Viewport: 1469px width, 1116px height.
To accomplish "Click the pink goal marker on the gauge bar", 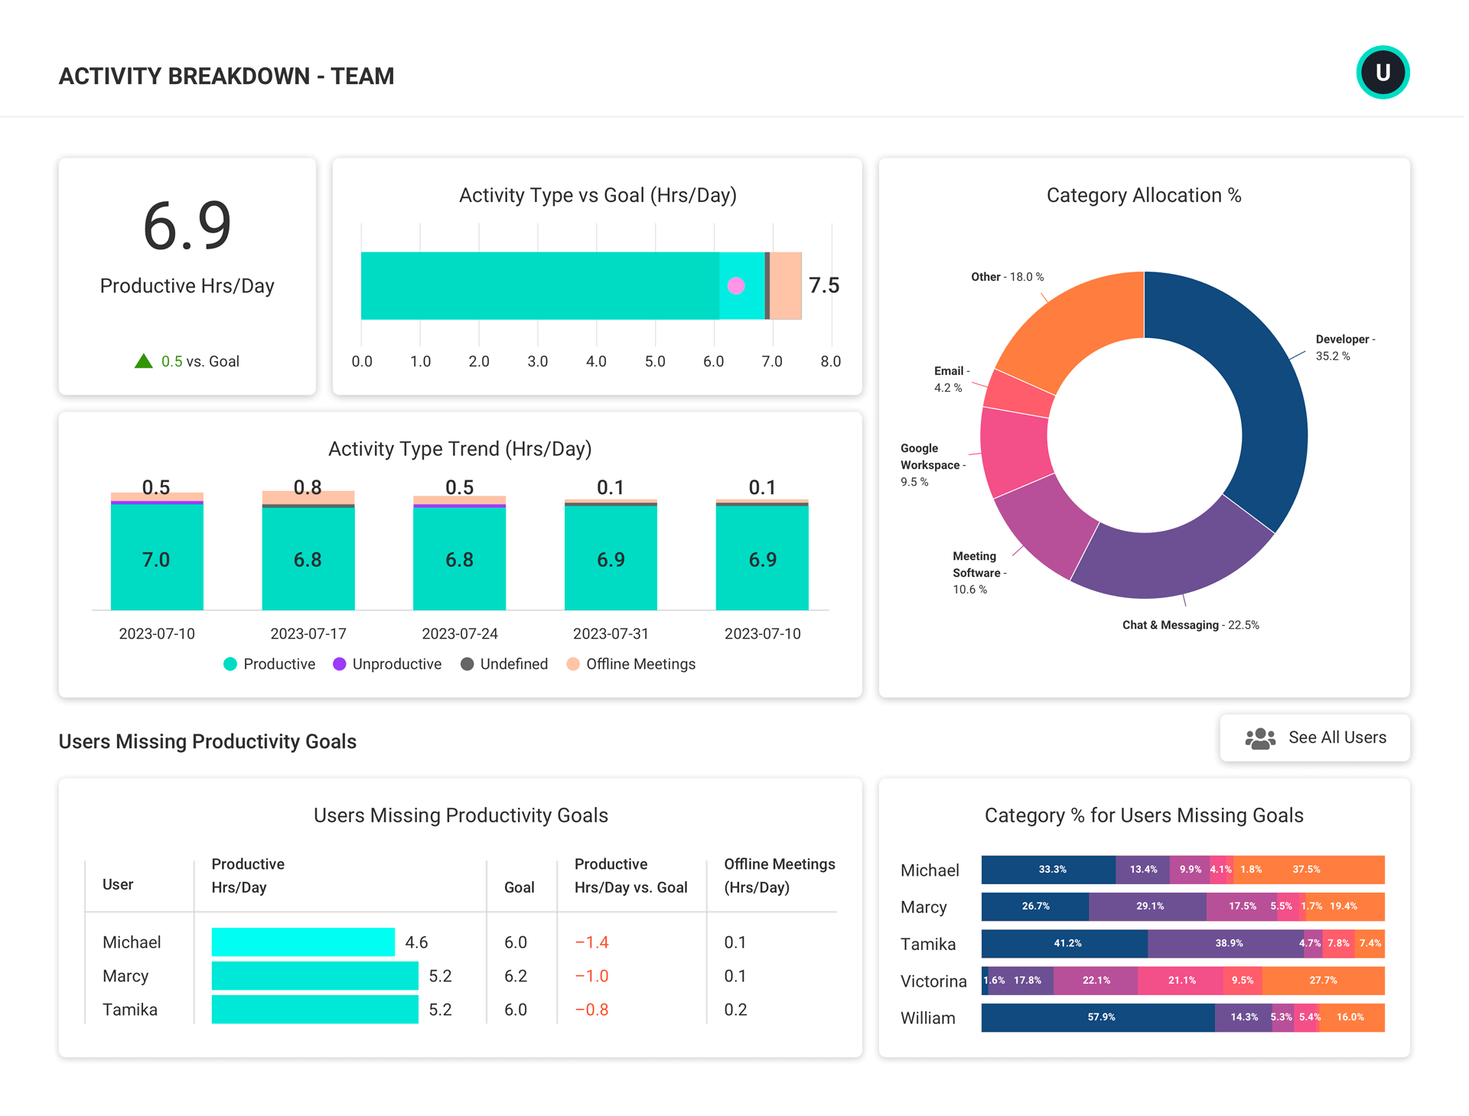I will point(736,286).
